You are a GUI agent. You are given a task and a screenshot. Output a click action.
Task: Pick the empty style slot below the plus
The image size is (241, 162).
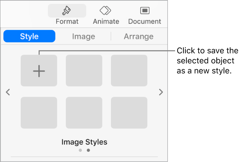pos(39,113)
